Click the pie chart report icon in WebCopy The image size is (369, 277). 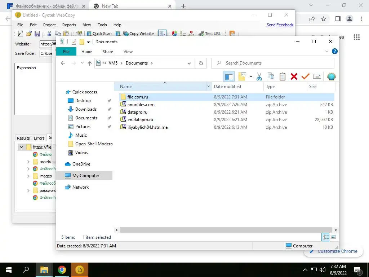point(174,34)
